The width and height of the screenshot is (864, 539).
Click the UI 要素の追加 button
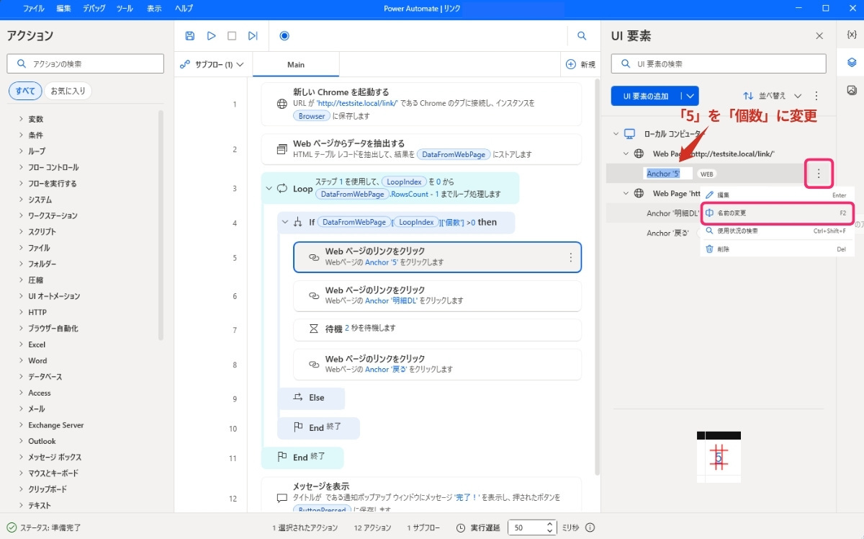(646, 96)
